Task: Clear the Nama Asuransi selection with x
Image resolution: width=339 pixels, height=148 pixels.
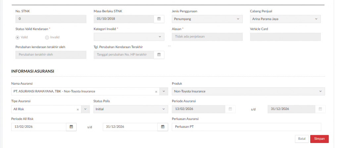Action: [156, 91]
